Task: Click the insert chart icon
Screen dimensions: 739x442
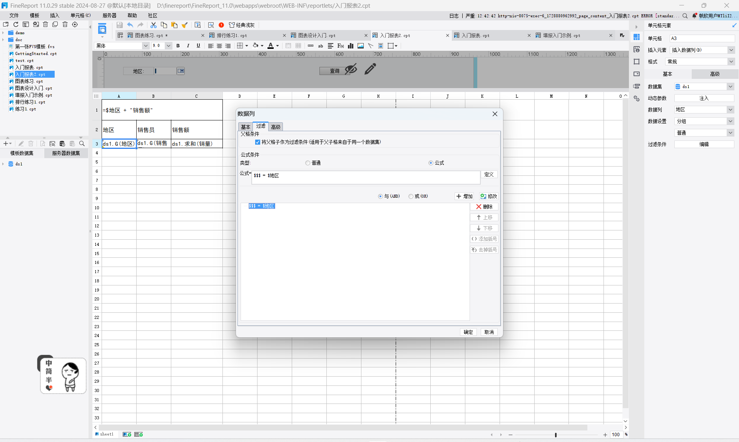Action: coord(351,46)
